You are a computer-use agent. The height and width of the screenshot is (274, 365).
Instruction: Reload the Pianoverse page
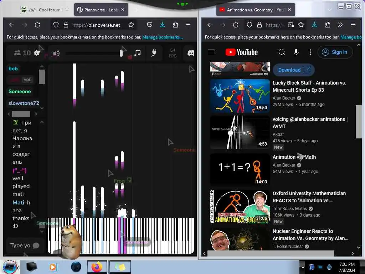point(37,25)
